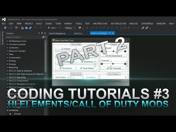
Task: Expand the Data toolbox group
Action: tap(7, 54)
